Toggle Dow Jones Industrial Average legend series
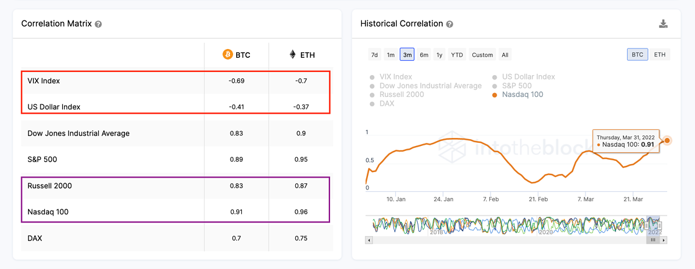Viewport: 695px width, 269px height. click(x=425, y=86)
